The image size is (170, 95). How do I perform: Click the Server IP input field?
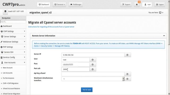pyautogui.click(x=93, y=55)
